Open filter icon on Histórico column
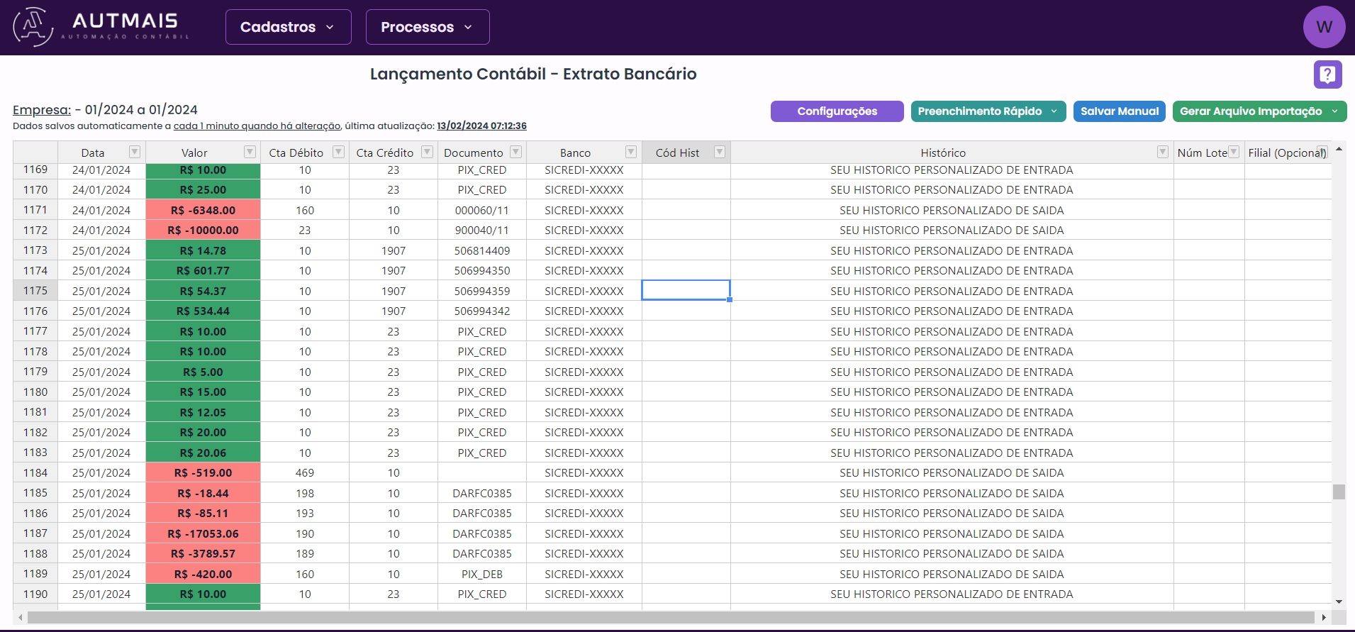 coord(1162,152)
